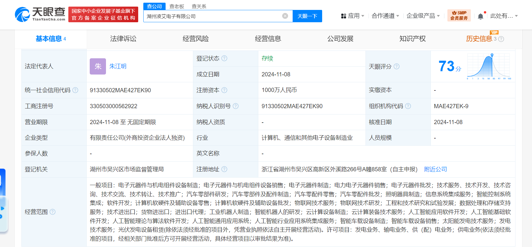The width and height of the screenshot is (532, 247).
Task: Click 1000万人民币 registered capital value
Action: click(x=279, y=90)
